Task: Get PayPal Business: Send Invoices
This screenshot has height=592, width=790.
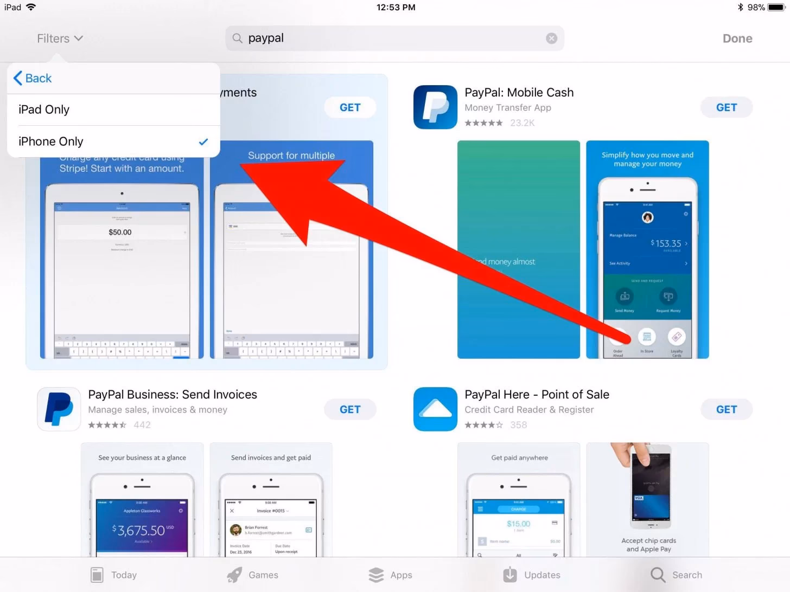Action: (x=350, y=409)
